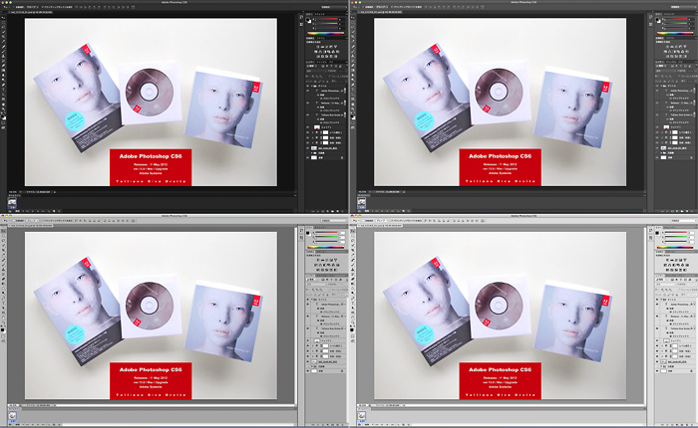
Task: Switch to the スタイル tab in the dark-gray-theme window
Action: 670,38
